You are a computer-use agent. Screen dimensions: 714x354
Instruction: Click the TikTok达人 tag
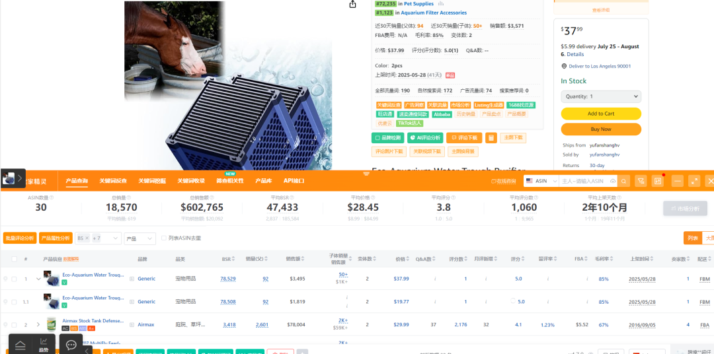410,124
